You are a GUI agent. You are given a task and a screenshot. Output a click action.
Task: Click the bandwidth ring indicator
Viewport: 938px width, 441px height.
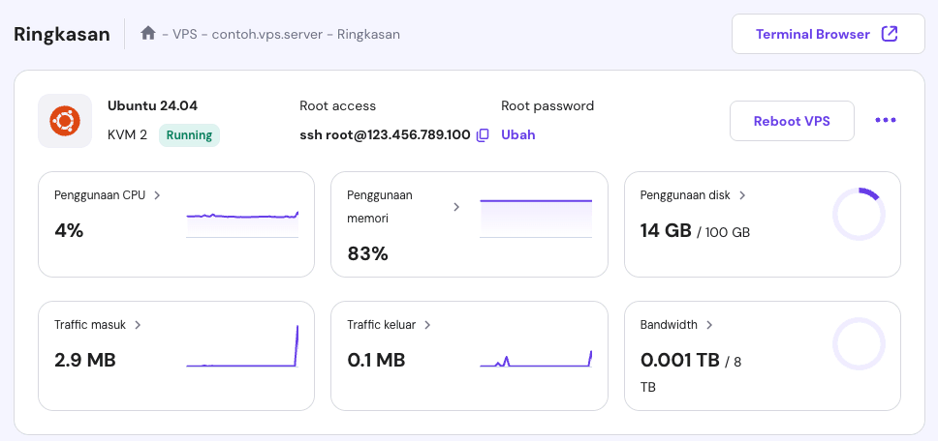(x=859, y=344)
